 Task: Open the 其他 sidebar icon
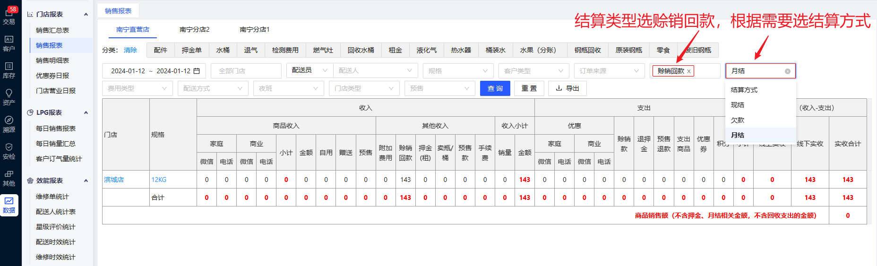[9, 178]
